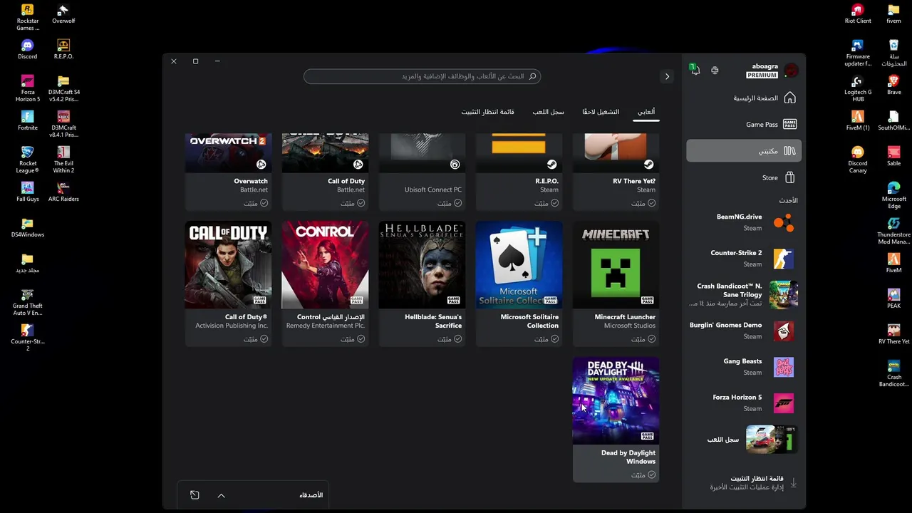
Task: Open قائمة انتظار التثبيت download queue button
Action: [x=743, y=482]
